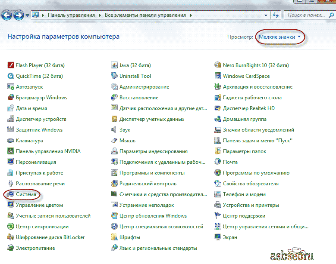Open the Nero BurnRights 10 icon

[x=218, y=65]
